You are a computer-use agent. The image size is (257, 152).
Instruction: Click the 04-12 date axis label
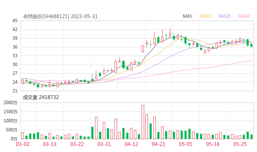click(x=131, y=144)
